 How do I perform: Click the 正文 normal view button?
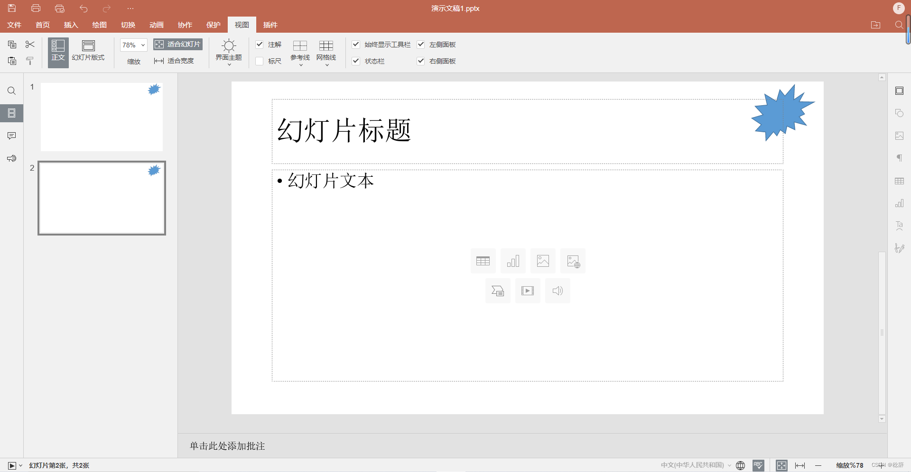(58, 52)
